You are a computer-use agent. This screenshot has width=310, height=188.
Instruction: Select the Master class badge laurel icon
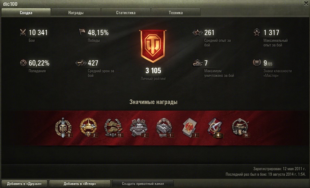(x=257, y=62)
